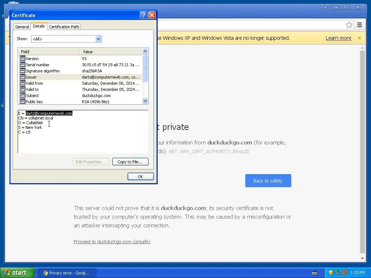Screen dimensions: 371x278
Task: Follow Proceed to duckduckgo.com (unsafe) link
Action: click(x=112, y=241)
